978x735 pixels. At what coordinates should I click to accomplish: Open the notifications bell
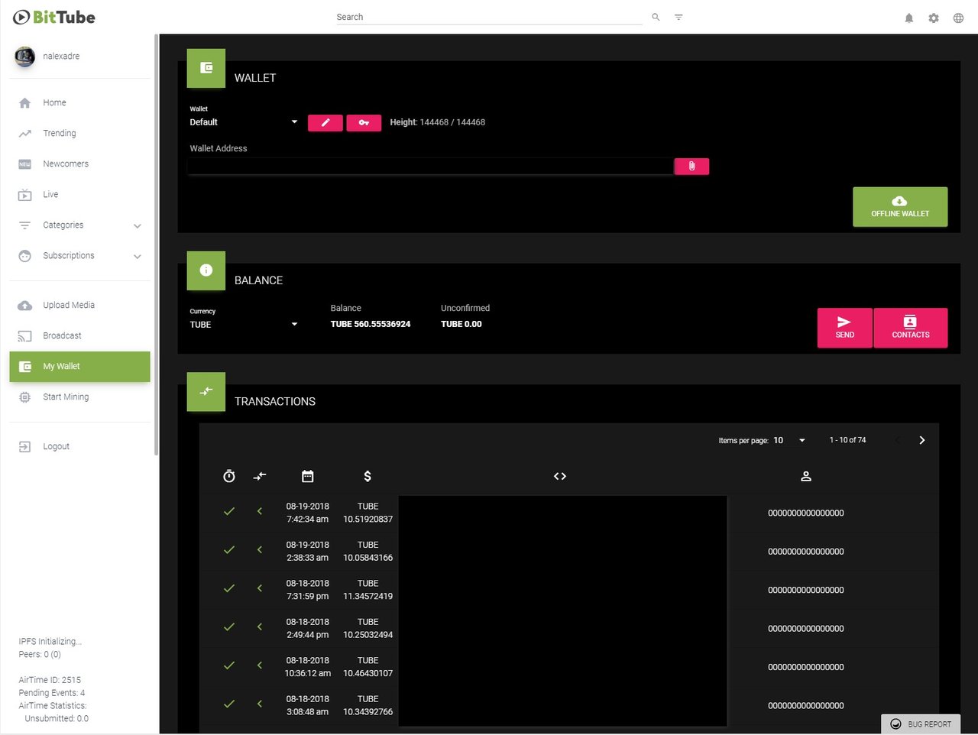(909, 18)
